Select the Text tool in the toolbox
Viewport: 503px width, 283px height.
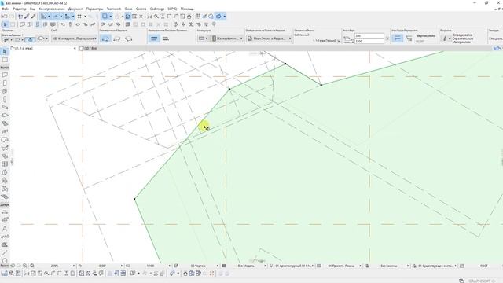(x=5, y=229)
